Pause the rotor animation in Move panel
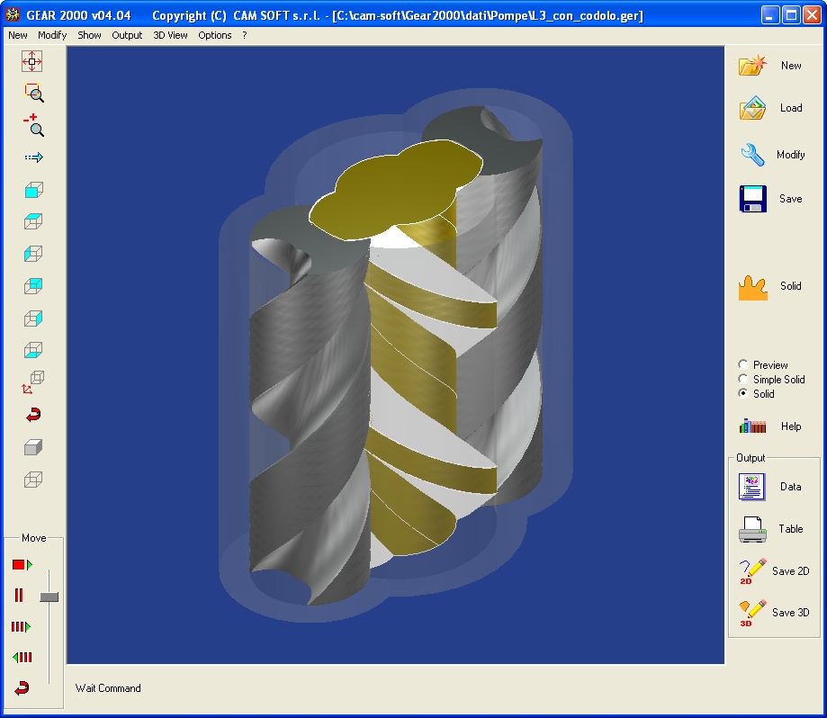Image resolution: width=827 pixels, height=718 pixels. click(x=19, y=595)
